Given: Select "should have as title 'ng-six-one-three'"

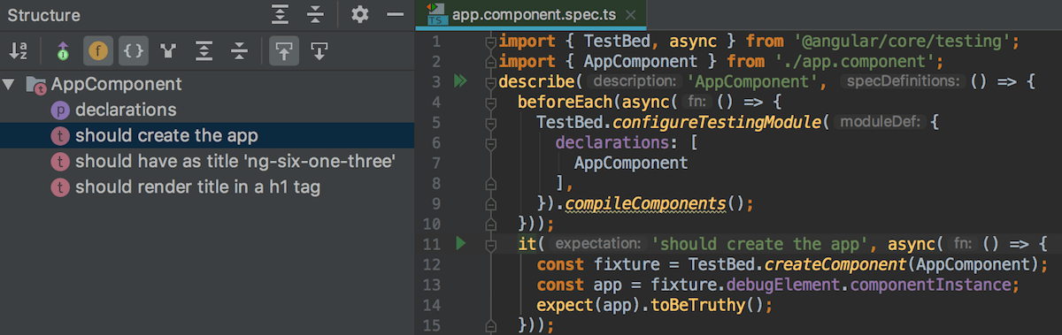Looking at the screenshot, I should tap(207, 162).
